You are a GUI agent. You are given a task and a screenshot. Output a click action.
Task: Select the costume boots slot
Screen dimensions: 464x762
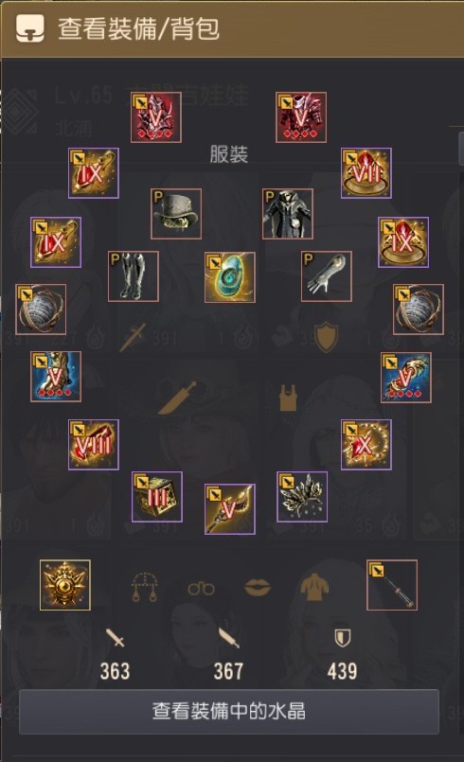(x=134, y=276)
